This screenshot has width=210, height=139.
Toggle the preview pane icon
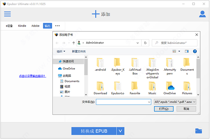click(187, 51)
